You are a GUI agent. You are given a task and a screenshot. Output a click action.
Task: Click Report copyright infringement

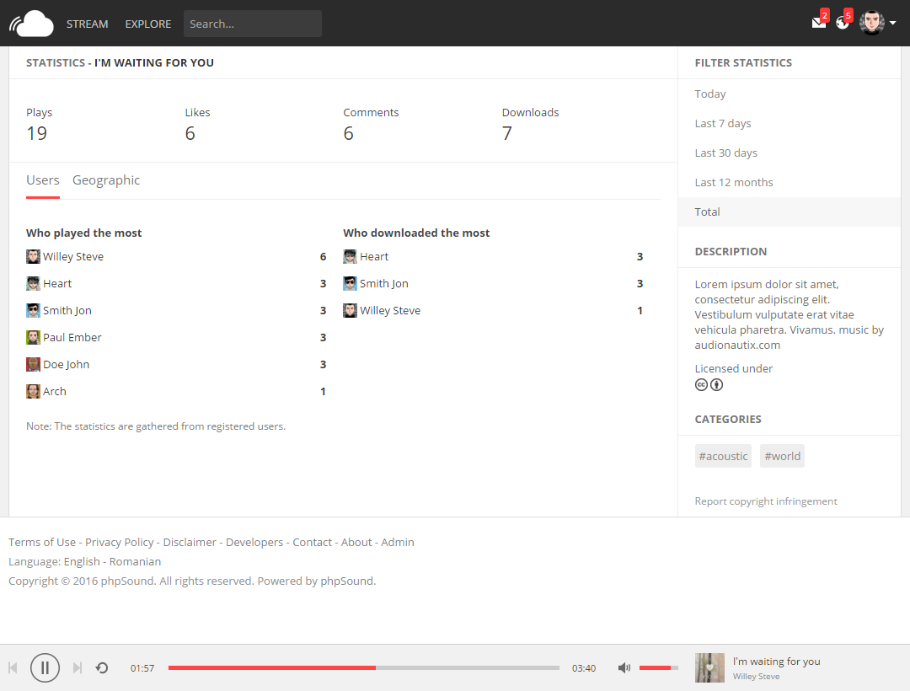coord(765,501)
